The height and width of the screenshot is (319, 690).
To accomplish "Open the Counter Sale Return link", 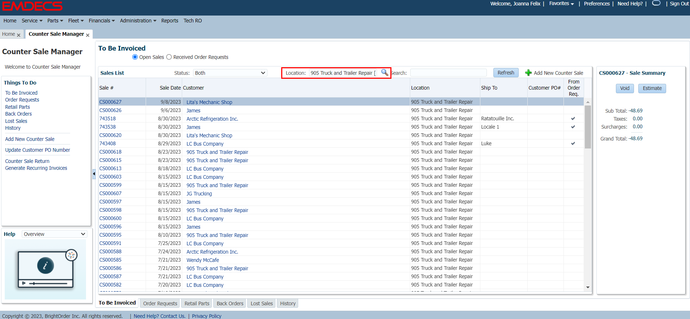I will click(x=27, y=161).
